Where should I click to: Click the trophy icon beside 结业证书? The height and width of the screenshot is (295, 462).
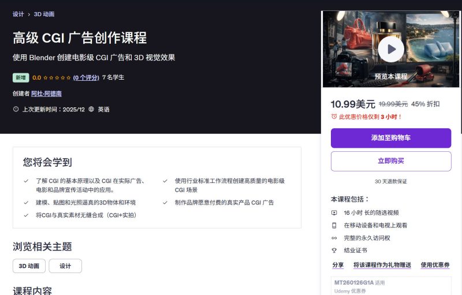334,251
